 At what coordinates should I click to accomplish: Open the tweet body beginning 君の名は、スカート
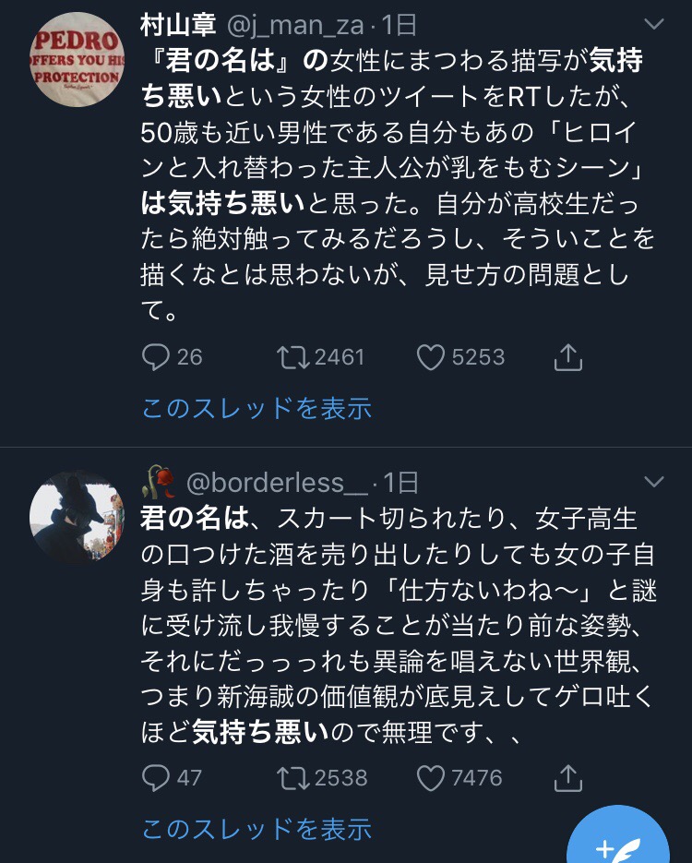point(398,626)
